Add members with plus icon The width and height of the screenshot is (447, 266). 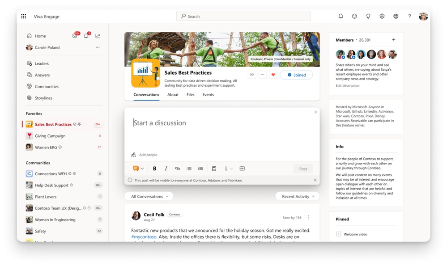coord(394,40)
